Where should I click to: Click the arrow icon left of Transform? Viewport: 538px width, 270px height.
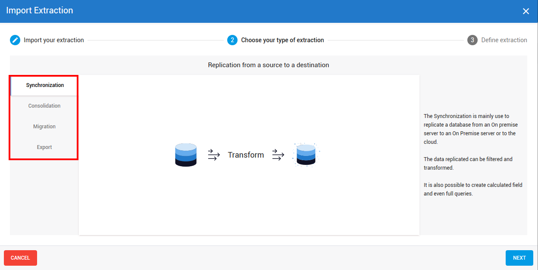click(214, 155)
